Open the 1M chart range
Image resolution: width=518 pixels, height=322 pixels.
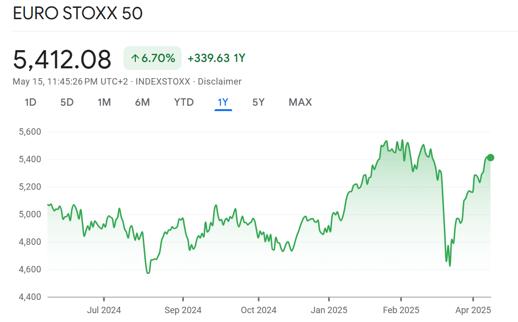pyautogui.click(x=104, y=102)
